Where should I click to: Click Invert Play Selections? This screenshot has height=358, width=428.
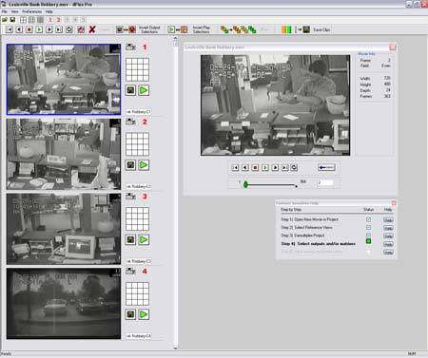pos(202,29)
